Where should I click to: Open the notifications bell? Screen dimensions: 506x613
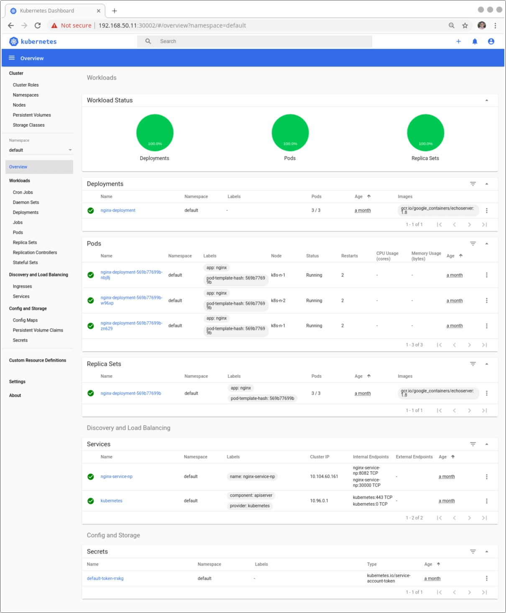(475, 41)
